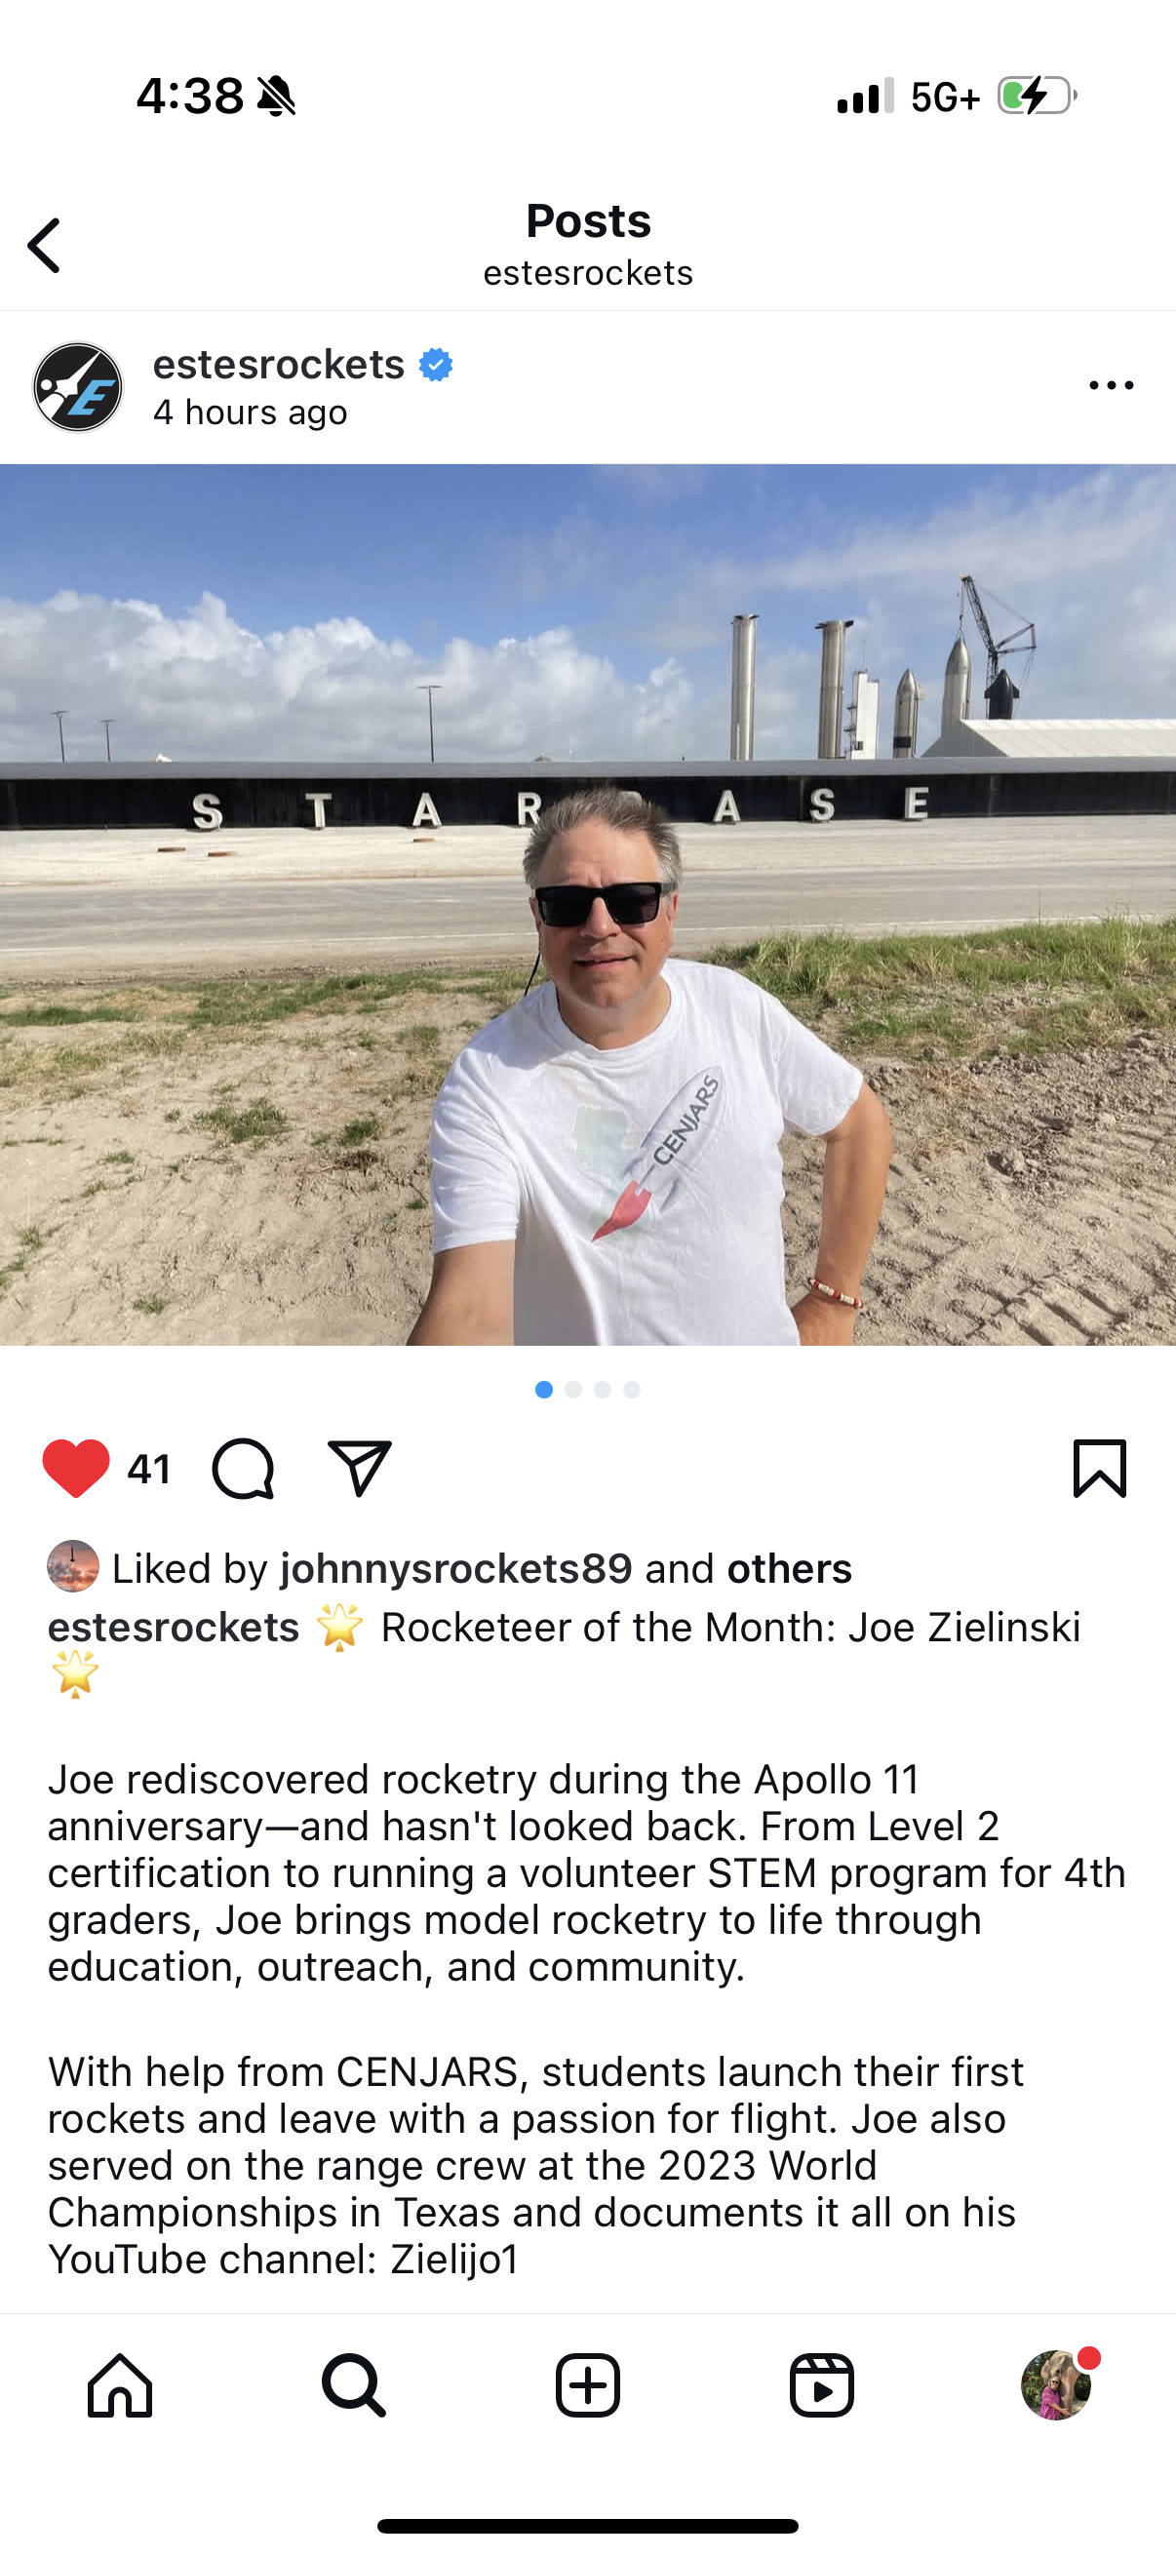Tap the Starbase selfie photo
Screen dimensions: 1176x2557
coord(587,904)
